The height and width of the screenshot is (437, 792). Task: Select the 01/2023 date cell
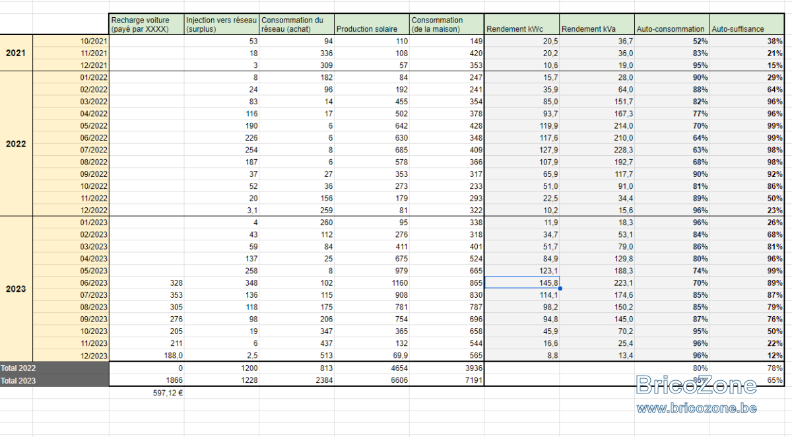click(71, 222)
